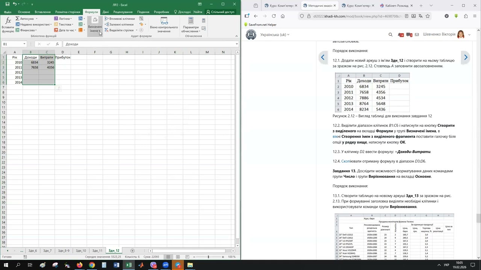This screenshot has height=270, width=481.
Task: Click the Math & Trig functions icon
Action: (80, 24)
